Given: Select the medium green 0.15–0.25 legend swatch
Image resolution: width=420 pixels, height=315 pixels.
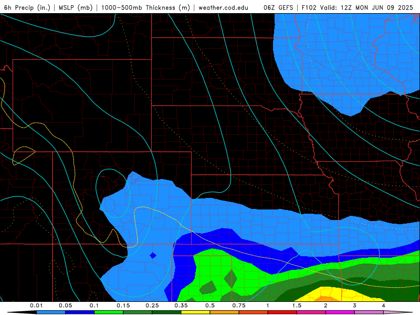Looking at the screenshot, I should tap(138, 312).
